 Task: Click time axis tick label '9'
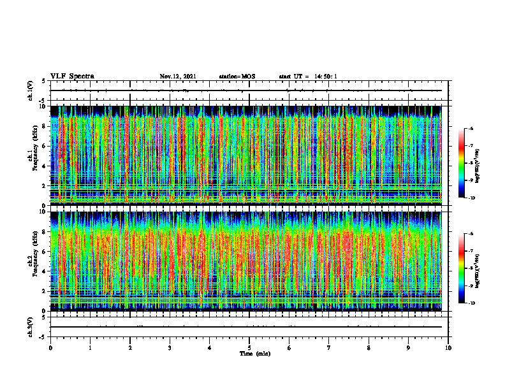pos(408,348)
